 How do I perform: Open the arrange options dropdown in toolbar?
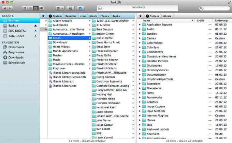[x=60, y=8]
